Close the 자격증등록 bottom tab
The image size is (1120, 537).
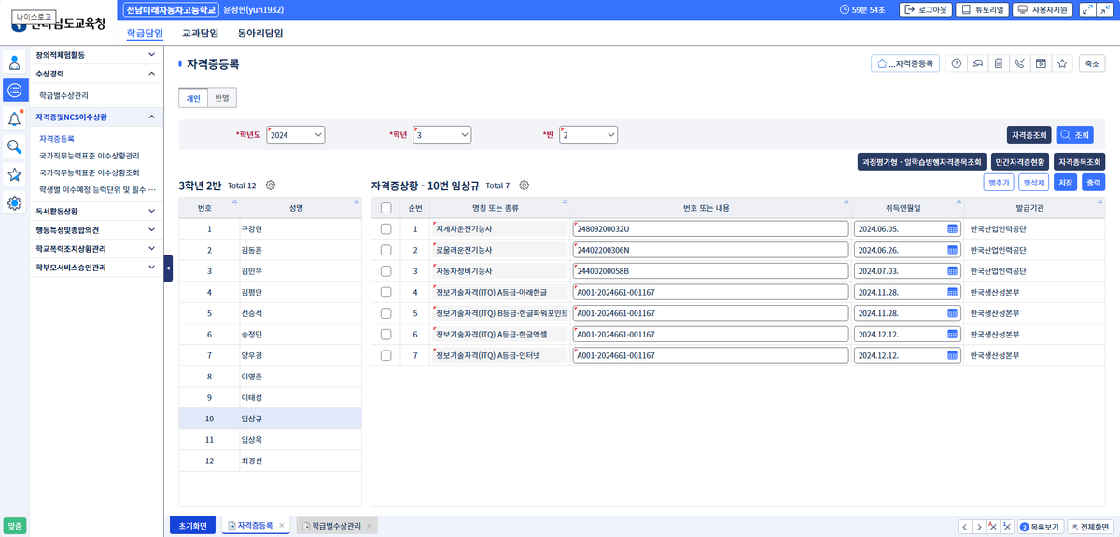point(282,526)
